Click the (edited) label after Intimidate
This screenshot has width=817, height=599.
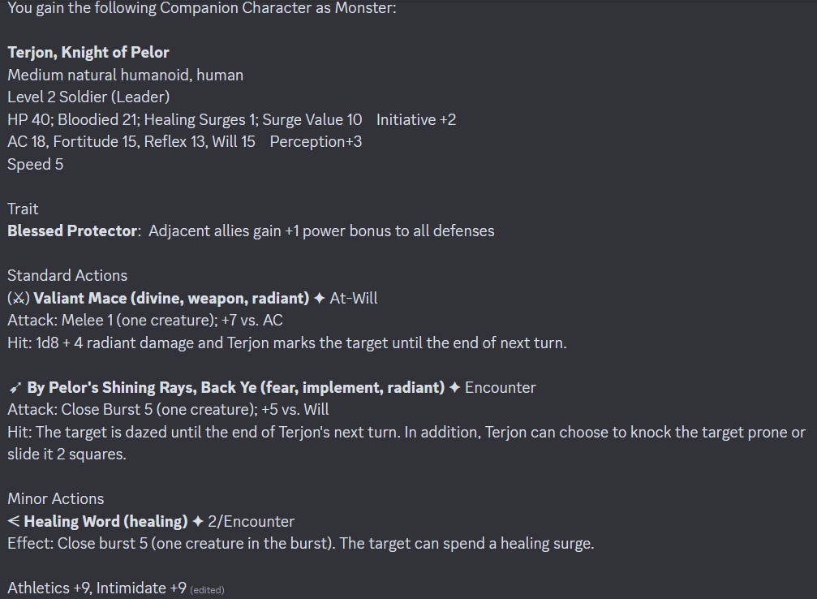[208, 590]
